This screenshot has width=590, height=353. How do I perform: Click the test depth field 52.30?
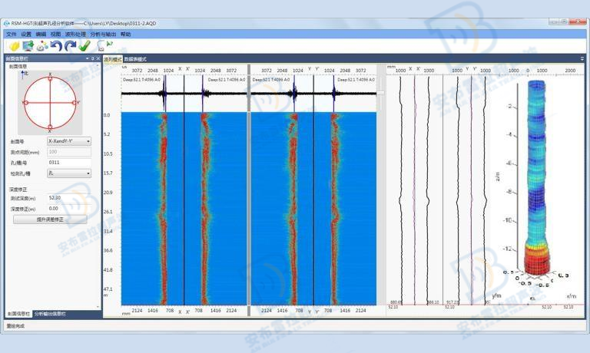point(69,198)
